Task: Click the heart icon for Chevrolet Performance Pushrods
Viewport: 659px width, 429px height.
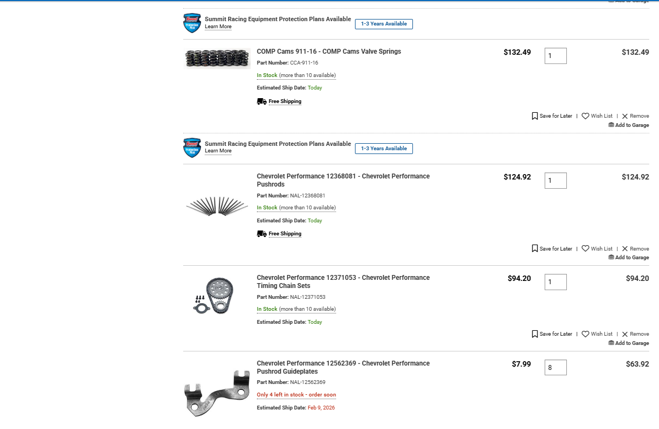Action: (x=585, y=249)
